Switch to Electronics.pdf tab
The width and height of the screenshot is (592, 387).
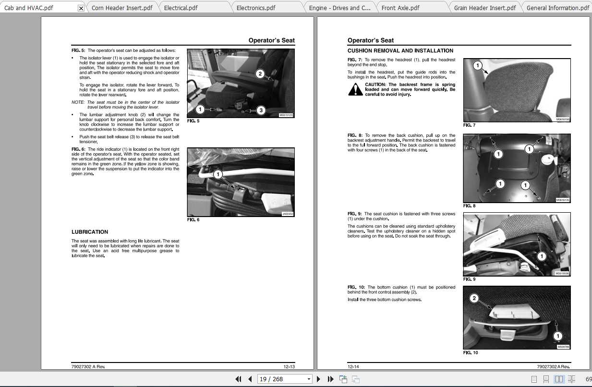256,8
